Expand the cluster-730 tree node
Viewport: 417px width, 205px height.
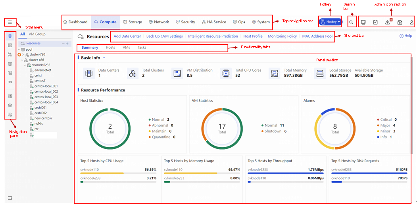click(23, 55)
